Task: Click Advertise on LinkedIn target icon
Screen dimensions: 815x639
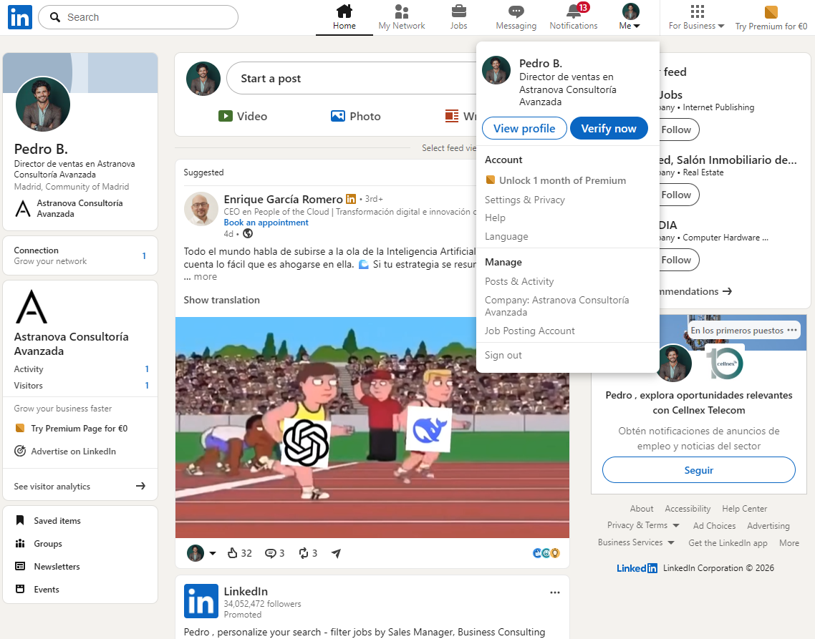Action: click(20, 451)
